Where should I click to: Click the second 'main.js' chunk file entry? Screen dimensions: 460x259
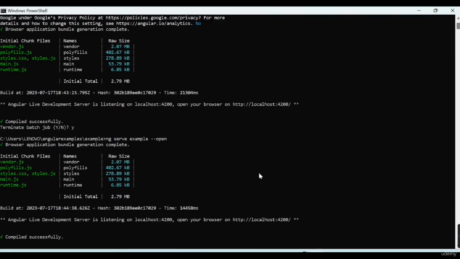9,179
